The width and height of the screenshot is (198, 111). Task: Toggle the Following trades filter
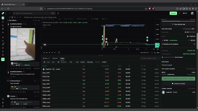pos(90,62)
